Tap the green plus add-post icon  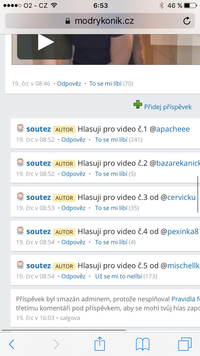[x=138, y=105]
